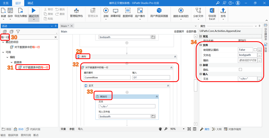
Task: Open the 调试文件 dropdown arrow
Action: (34, 19)
